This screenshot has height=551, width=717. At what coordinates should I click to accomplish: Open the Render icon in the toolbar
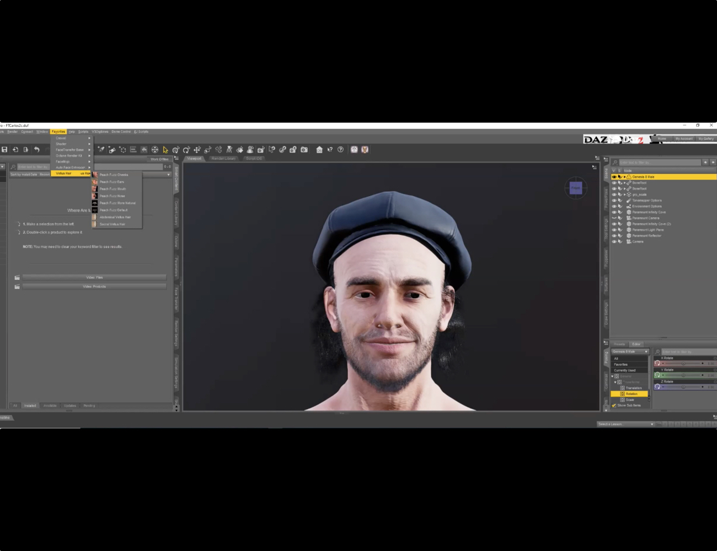[304, 149]
